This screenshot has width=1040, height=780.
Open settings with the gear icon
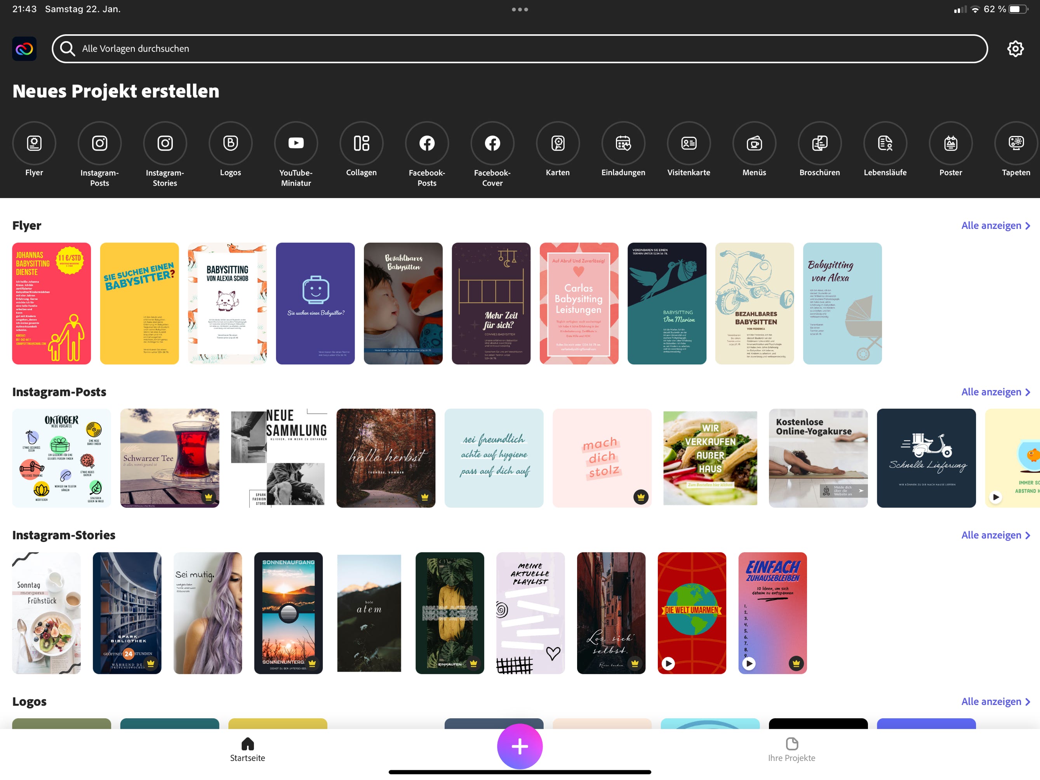click(1015, 49)
